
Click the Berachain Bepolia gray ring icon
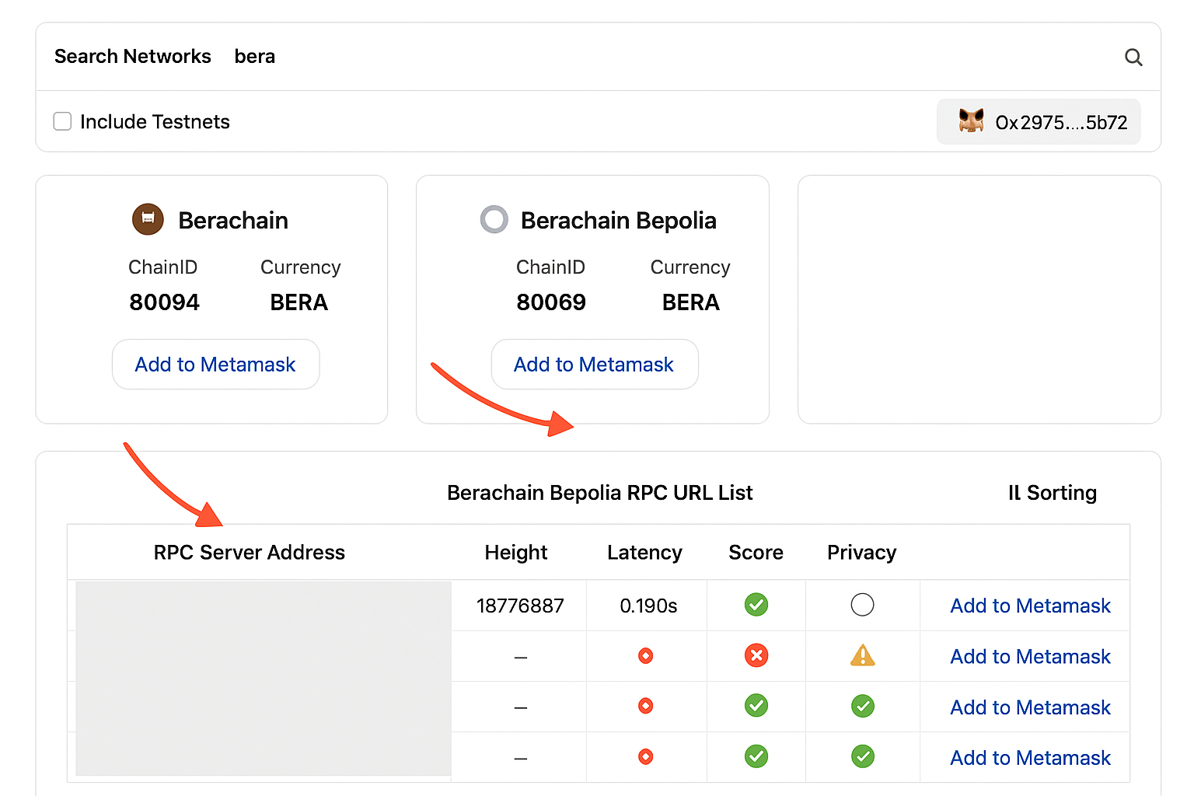pos(494,219)
